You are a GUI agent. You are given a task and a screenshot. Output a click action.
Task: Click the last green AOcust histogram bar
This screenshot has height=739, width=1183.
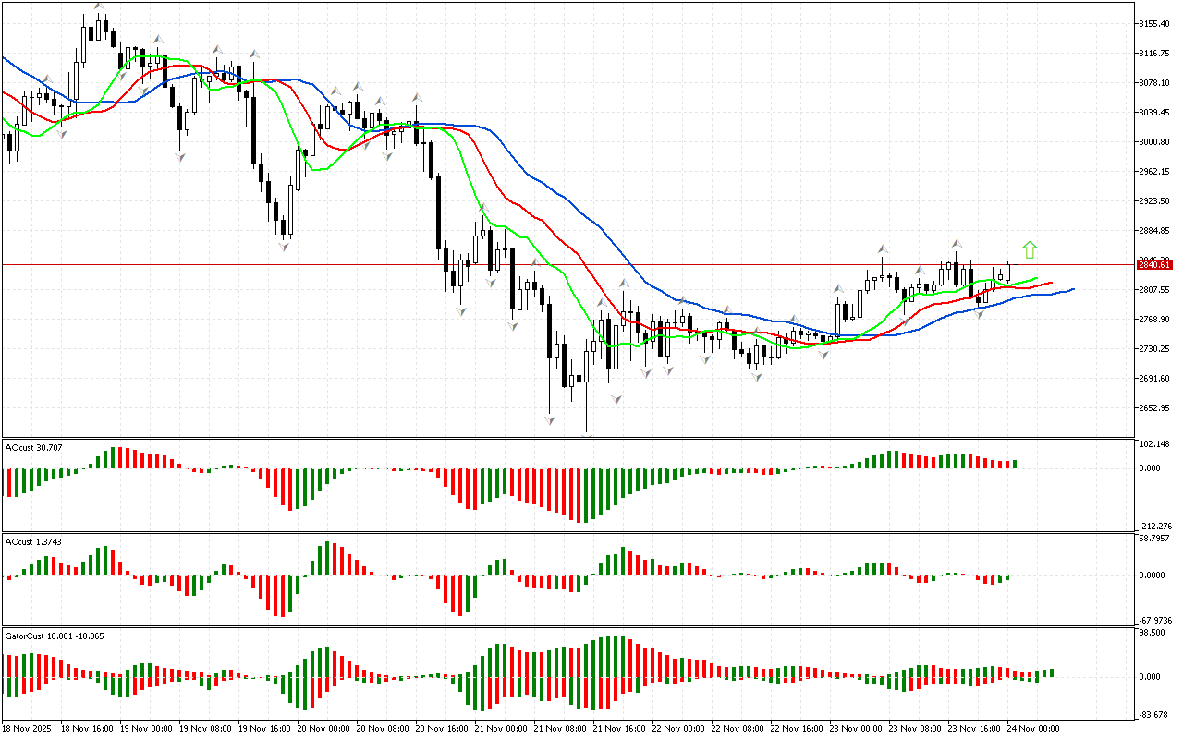(x=1015, y=464)
